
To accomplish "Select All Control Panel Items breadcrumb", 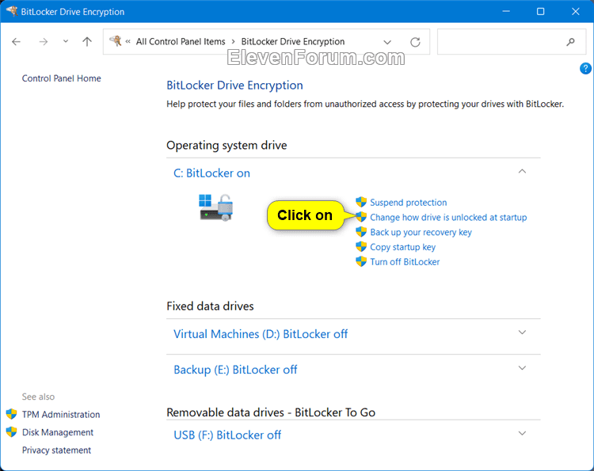I will click(181, 42).
